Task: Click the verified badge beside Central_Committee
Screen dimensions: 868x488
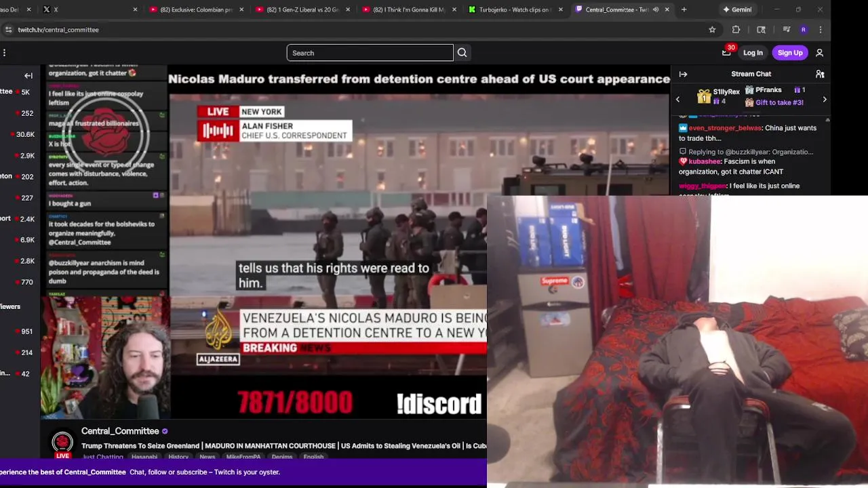Action: (x=165, y=431)
